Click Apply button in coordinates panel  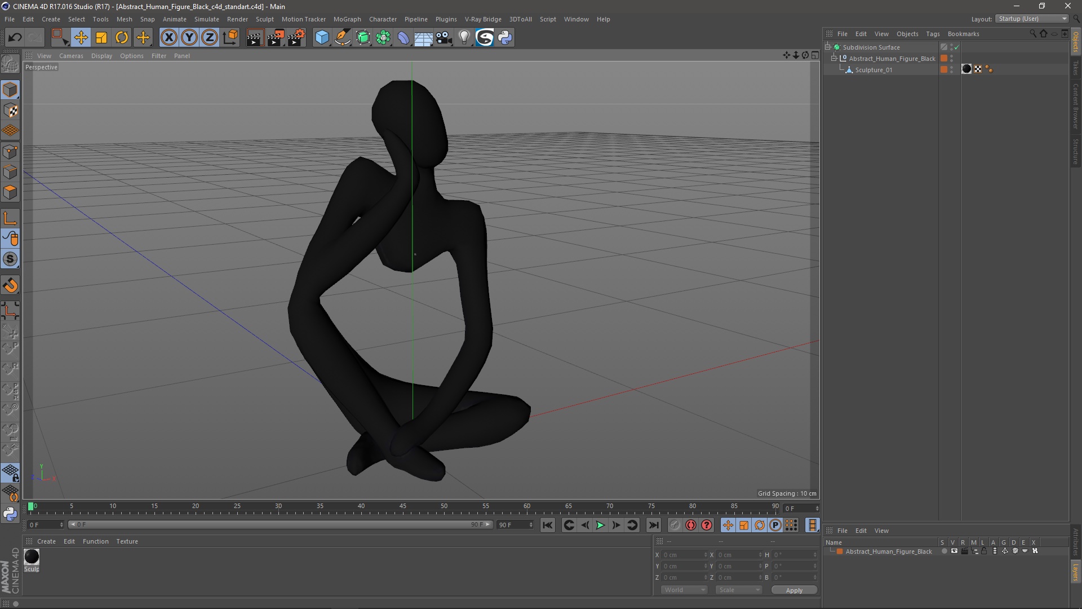(793, 590)
